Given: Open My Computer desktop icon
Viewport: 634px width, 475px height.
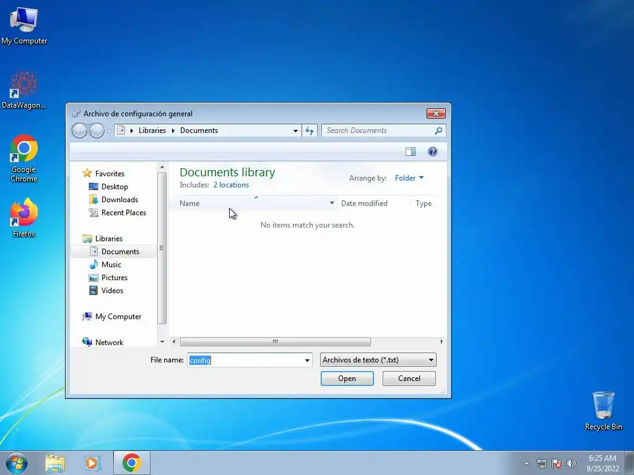Looking at the screenshot, I should tap(24, 25).
